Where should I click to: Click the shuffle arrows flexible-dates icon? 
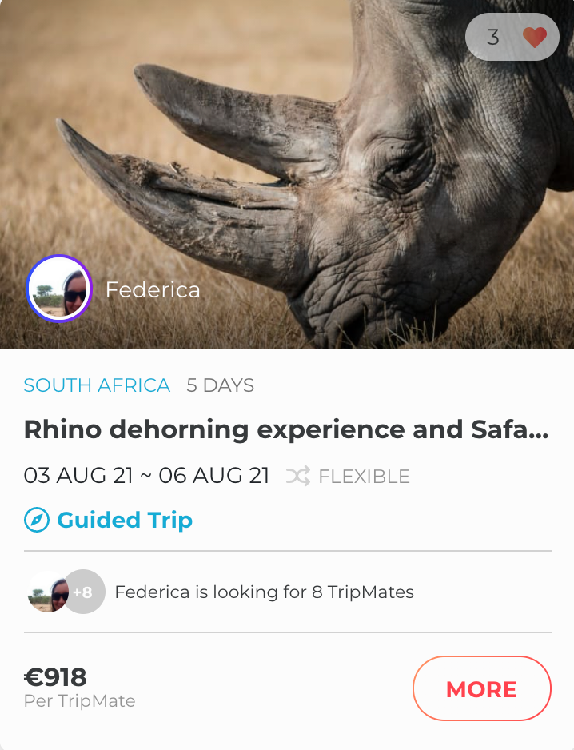pos(297,477)
